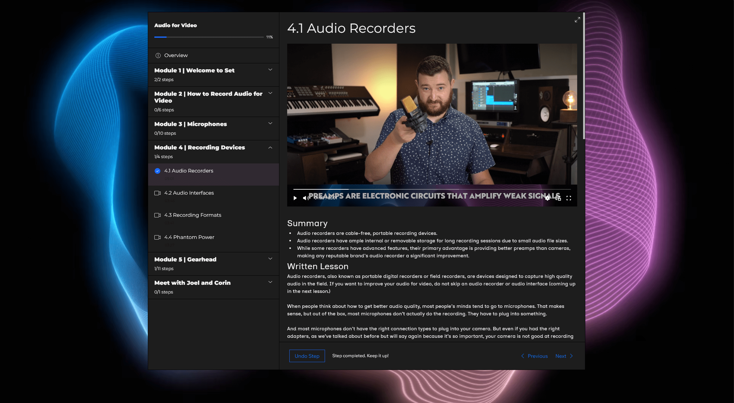The image size is (734, 403).
Task: Click the Audio for Video course title
Action: tap(176, 25)
